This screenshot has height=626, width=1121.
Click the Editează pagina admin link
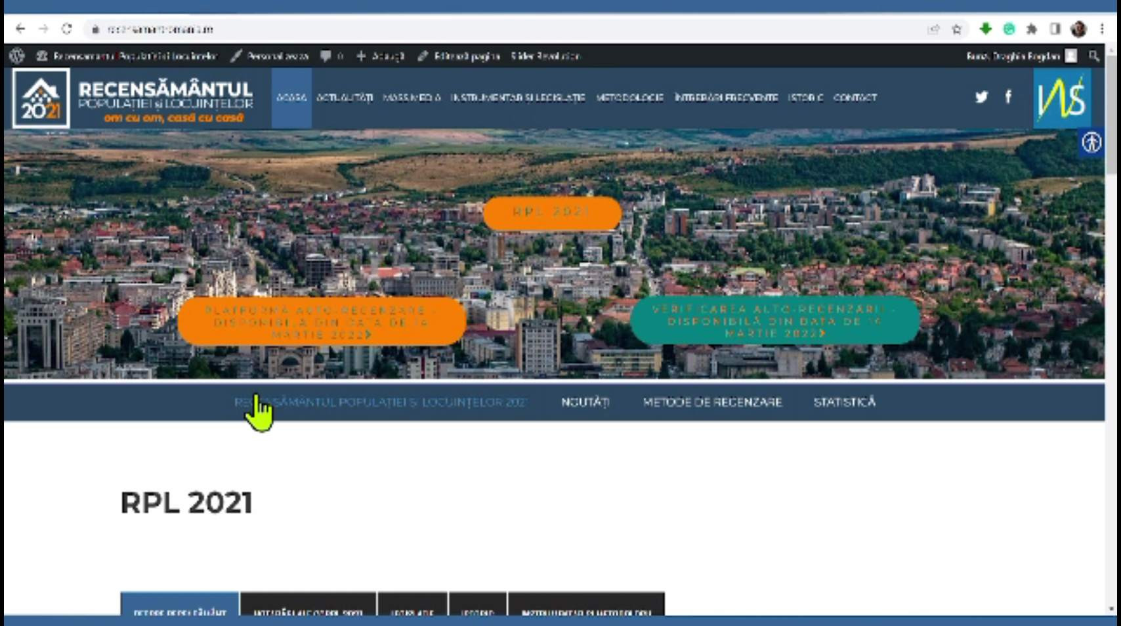point(459,56)
